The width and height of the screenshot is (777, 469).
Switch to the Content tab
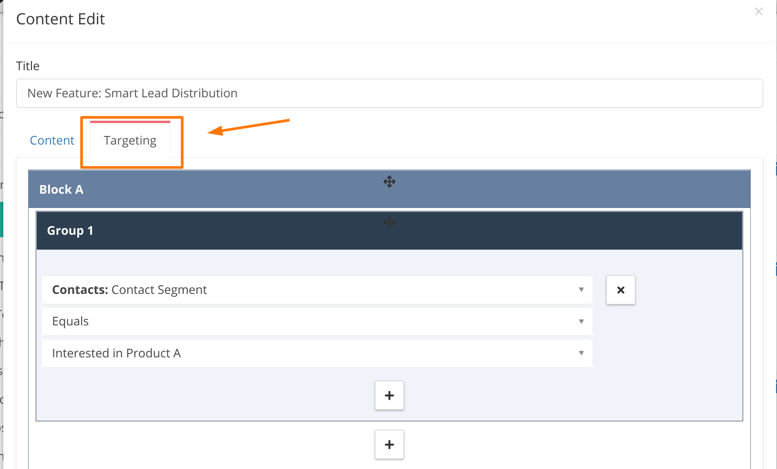pos(52,140)
